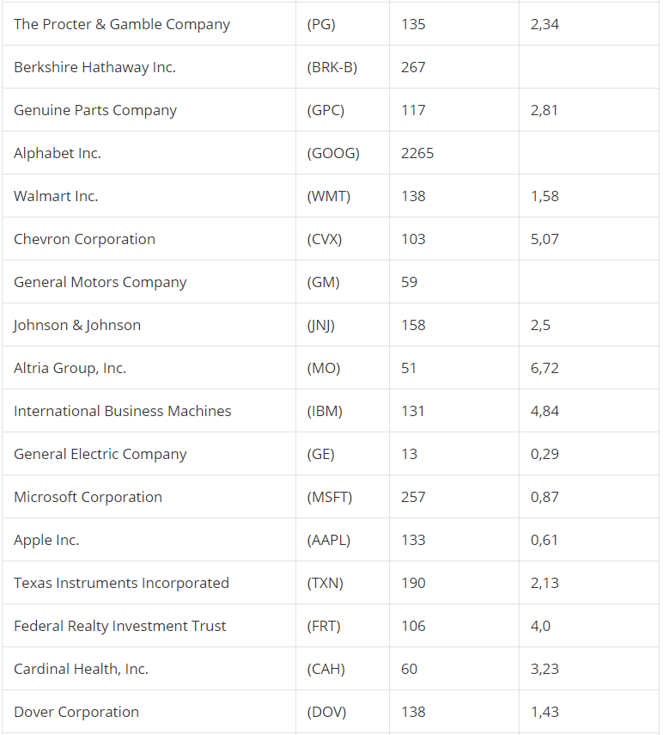Select Altria Group yield value 6,72
Image resolution: width=663 pixels, height=735 pixels.
click(x=544, y=368)
